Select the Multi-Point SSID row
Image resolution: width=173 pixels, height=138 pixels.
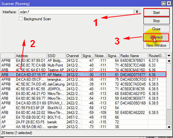83,65
